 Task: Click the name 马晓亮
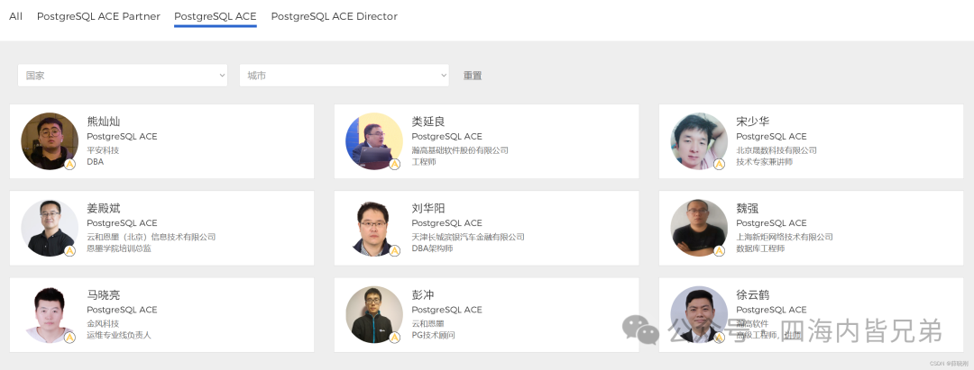click(103, 295)
